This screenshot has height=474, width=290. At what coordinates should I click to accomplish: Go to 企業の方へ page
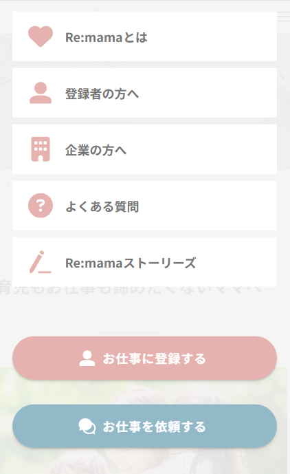145,149
